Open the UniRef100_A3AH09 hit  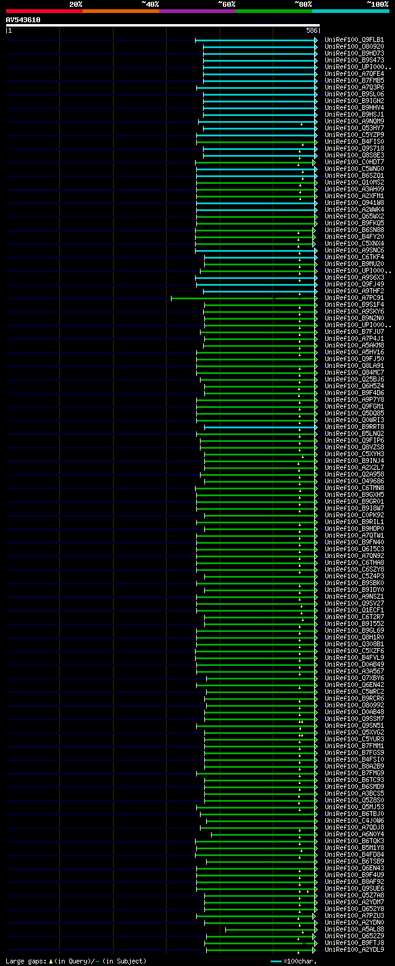(354, 189)
